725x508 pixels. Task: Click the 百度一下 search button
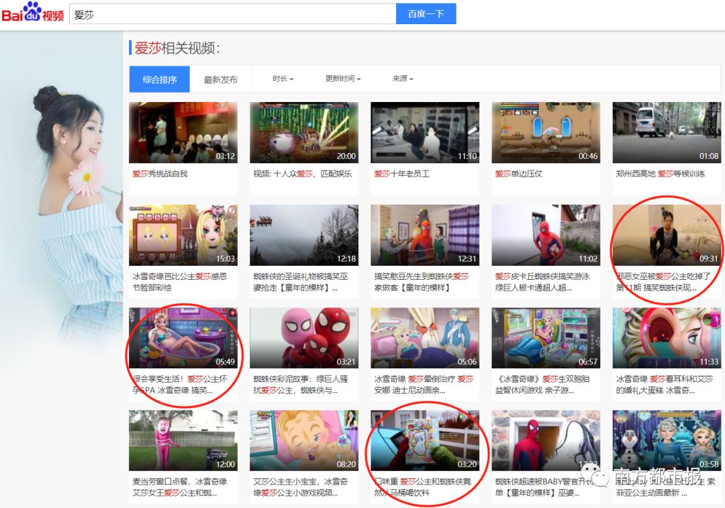(426, 14)
